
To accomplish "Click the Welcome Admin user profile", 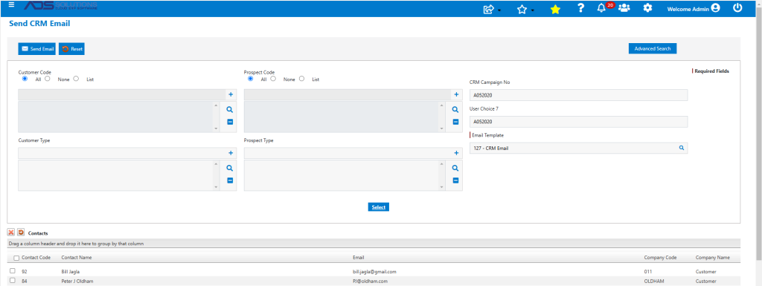I will tap(694, 9).
